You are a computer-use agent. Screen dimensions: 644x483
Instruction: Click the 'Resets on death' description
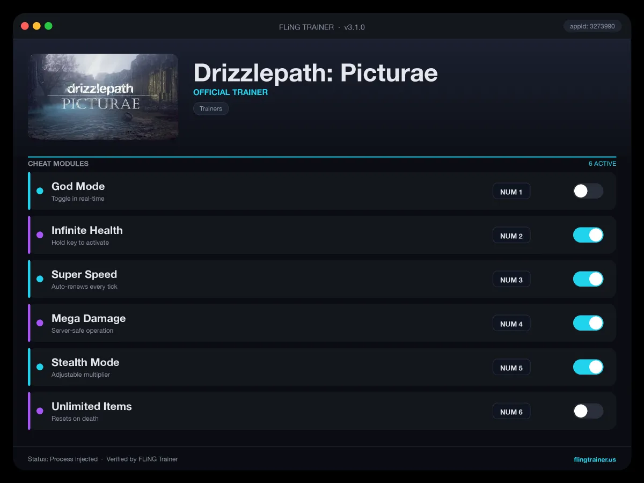click(75, 419)
